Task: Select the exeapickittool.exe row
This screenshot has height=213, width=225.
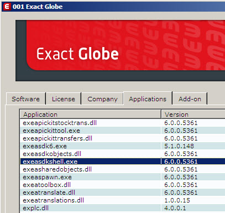Action: pyautogui.click(x=123, y=131)
